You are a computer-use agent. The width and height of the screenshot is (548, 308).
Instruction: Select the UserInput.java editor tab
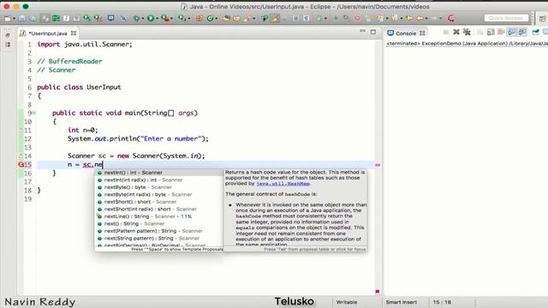pyautogui.click(x=48, y=33)
